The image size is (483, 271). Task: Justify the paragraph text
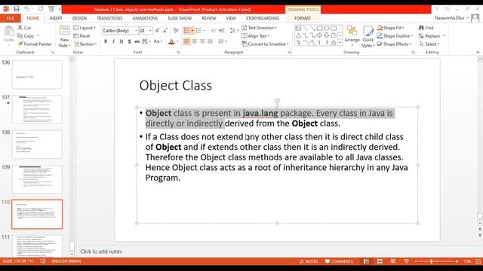click(x=211, y=41)
